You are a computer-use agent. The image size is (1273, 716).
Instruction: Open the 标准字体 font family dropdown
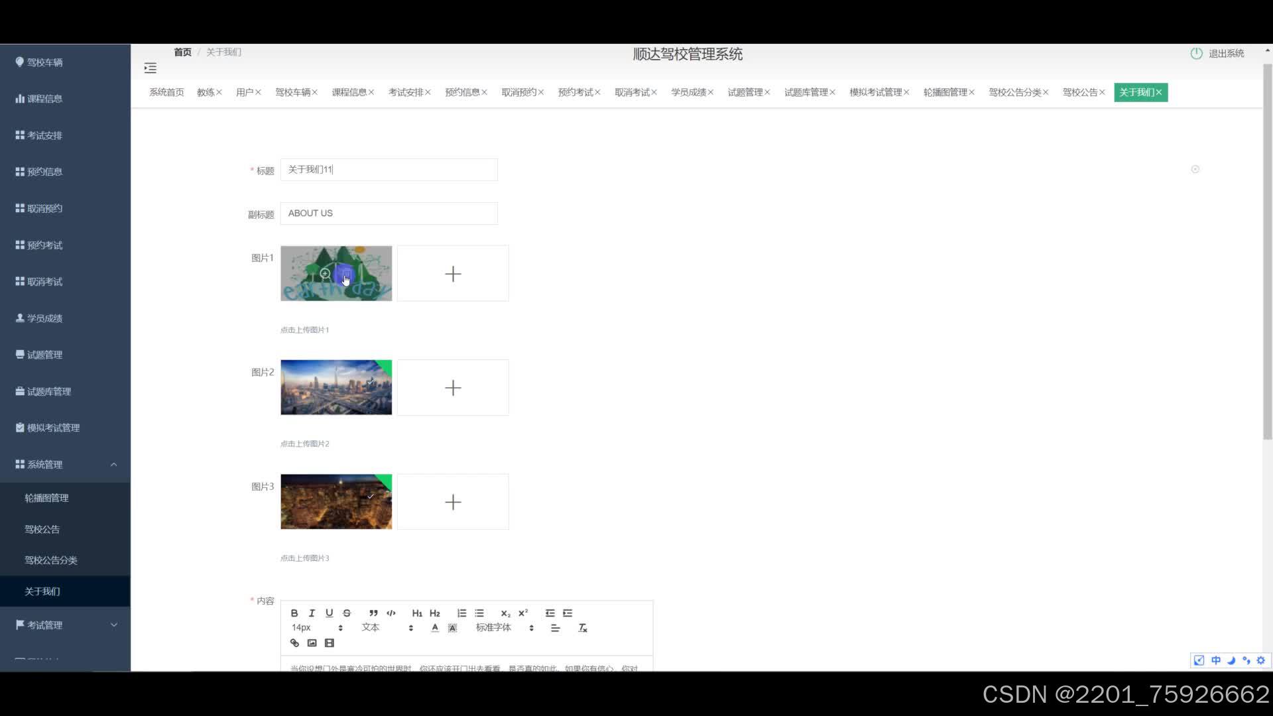click(x=504, y=628)
